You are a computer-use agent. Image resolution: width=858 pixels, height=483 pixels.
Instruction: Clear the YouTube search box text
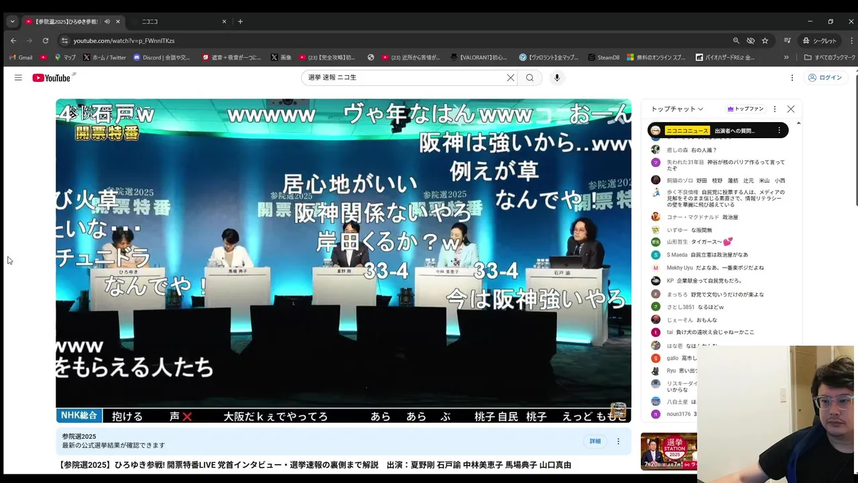pyautogui.click(x=510, y=78)
